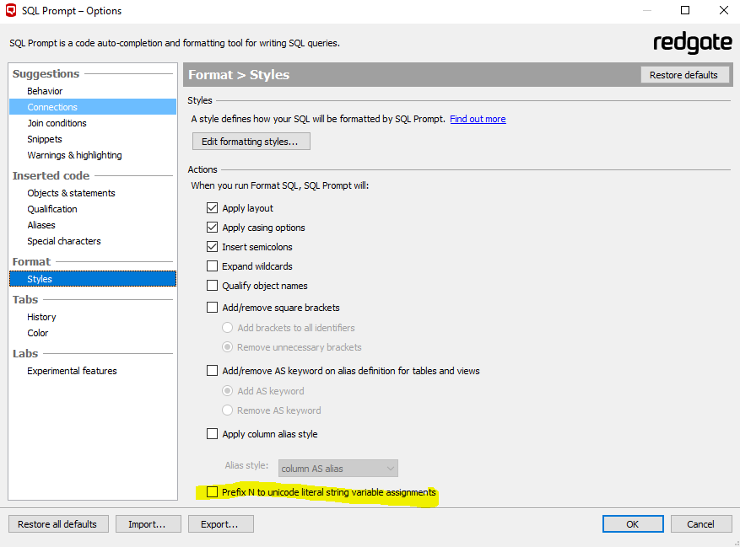Click the Tabs section heading
Screen dimensions: 740x547
pyautogui.click(x=25, y=299)
